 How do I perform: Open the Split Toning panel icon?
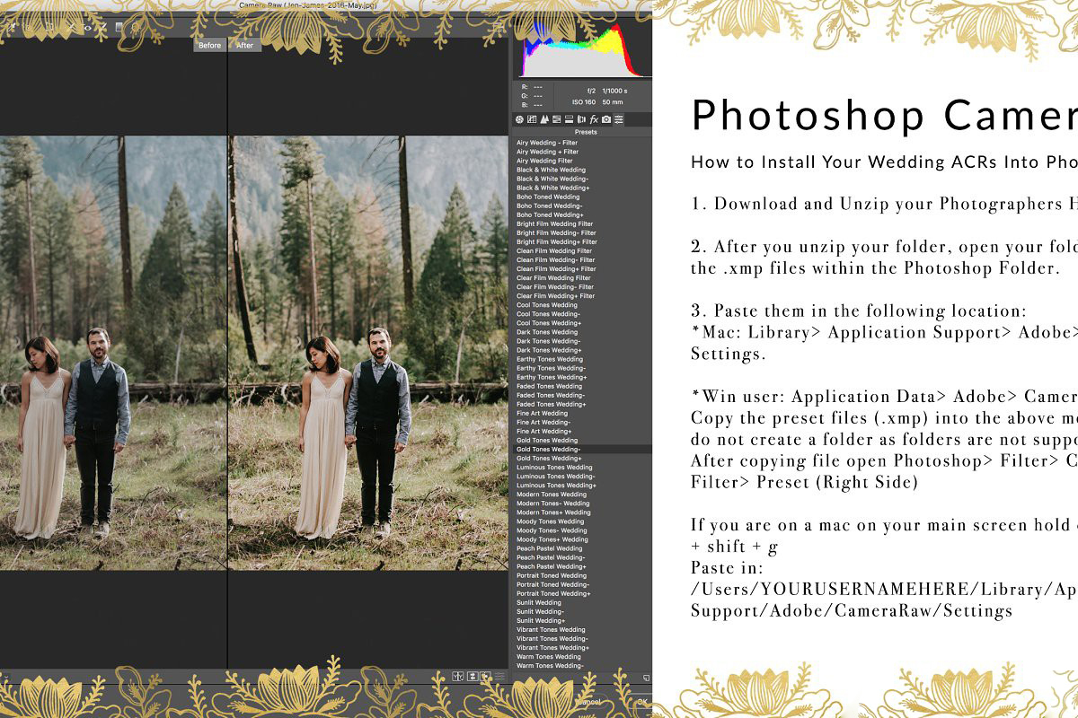point(569,119)
